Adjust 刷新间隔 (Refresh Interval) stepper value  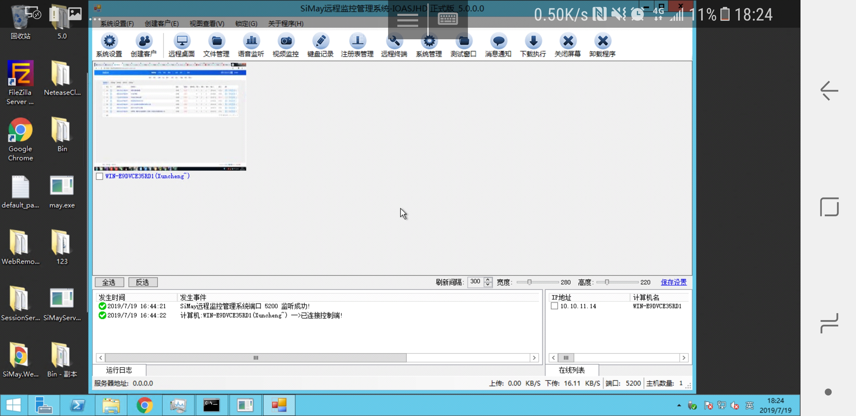pos(488,282)
